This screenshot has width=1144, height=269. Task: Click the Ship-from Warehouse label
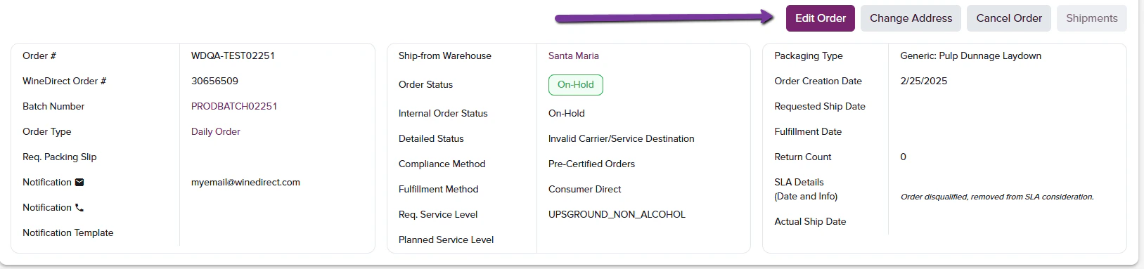[x=445, y=55]
